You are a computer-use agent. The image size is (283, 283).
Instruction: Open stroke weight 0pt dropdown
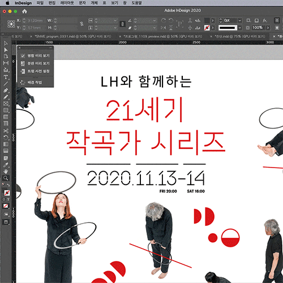[239, 20]
